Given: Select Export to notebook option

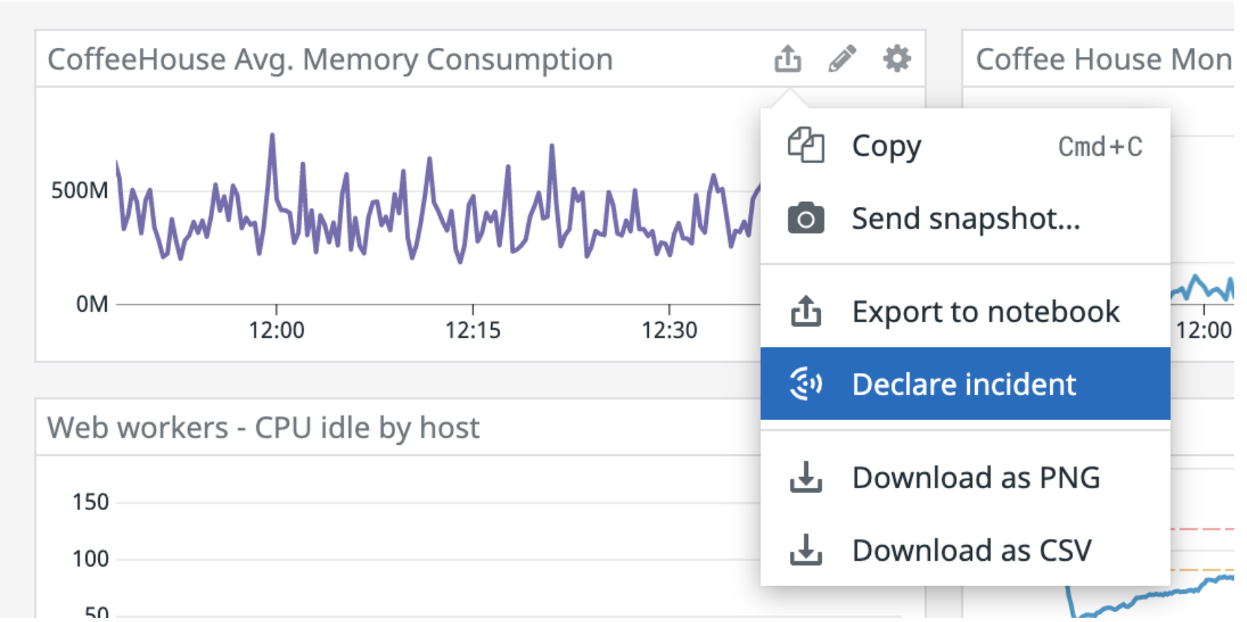Looking at the screenshot, I should point(985,312).
